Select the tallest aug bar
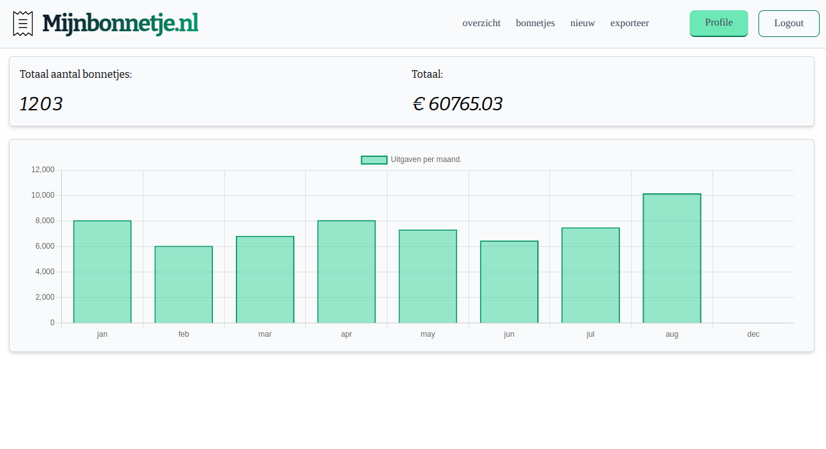The width and height of the screenshot is (826, 449). pos(672,258)
